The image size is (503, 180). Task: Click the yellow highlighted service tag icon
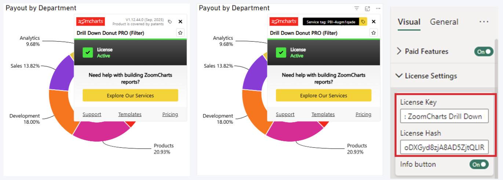click(363, 22)
